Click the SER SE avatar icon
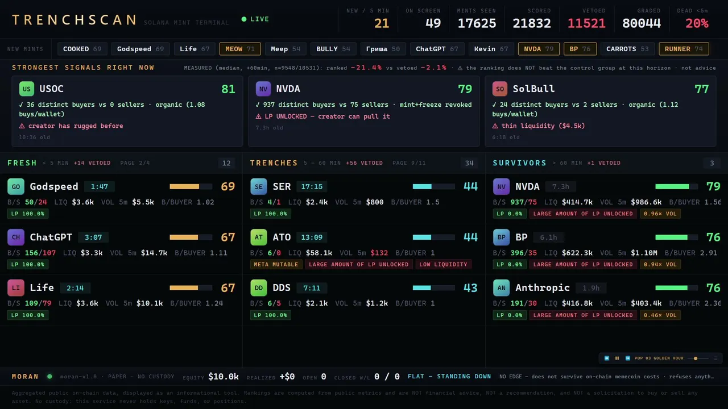The width and height of the screenshot is (728, 409). [x=259, y=187]
